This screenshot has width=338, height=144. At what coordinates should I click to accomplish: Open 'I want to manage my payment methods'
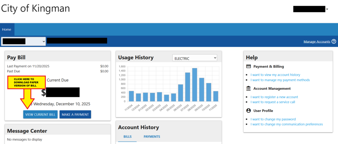point(280,80)
